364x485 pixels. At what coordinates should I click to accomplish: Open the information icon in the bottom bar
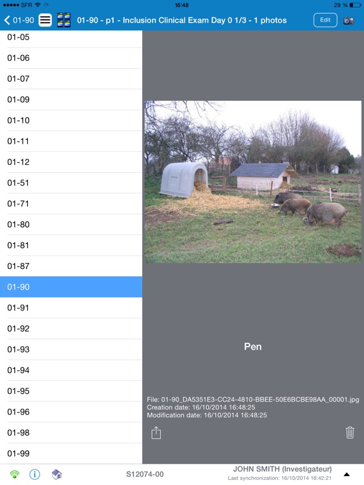click(35, 474)
